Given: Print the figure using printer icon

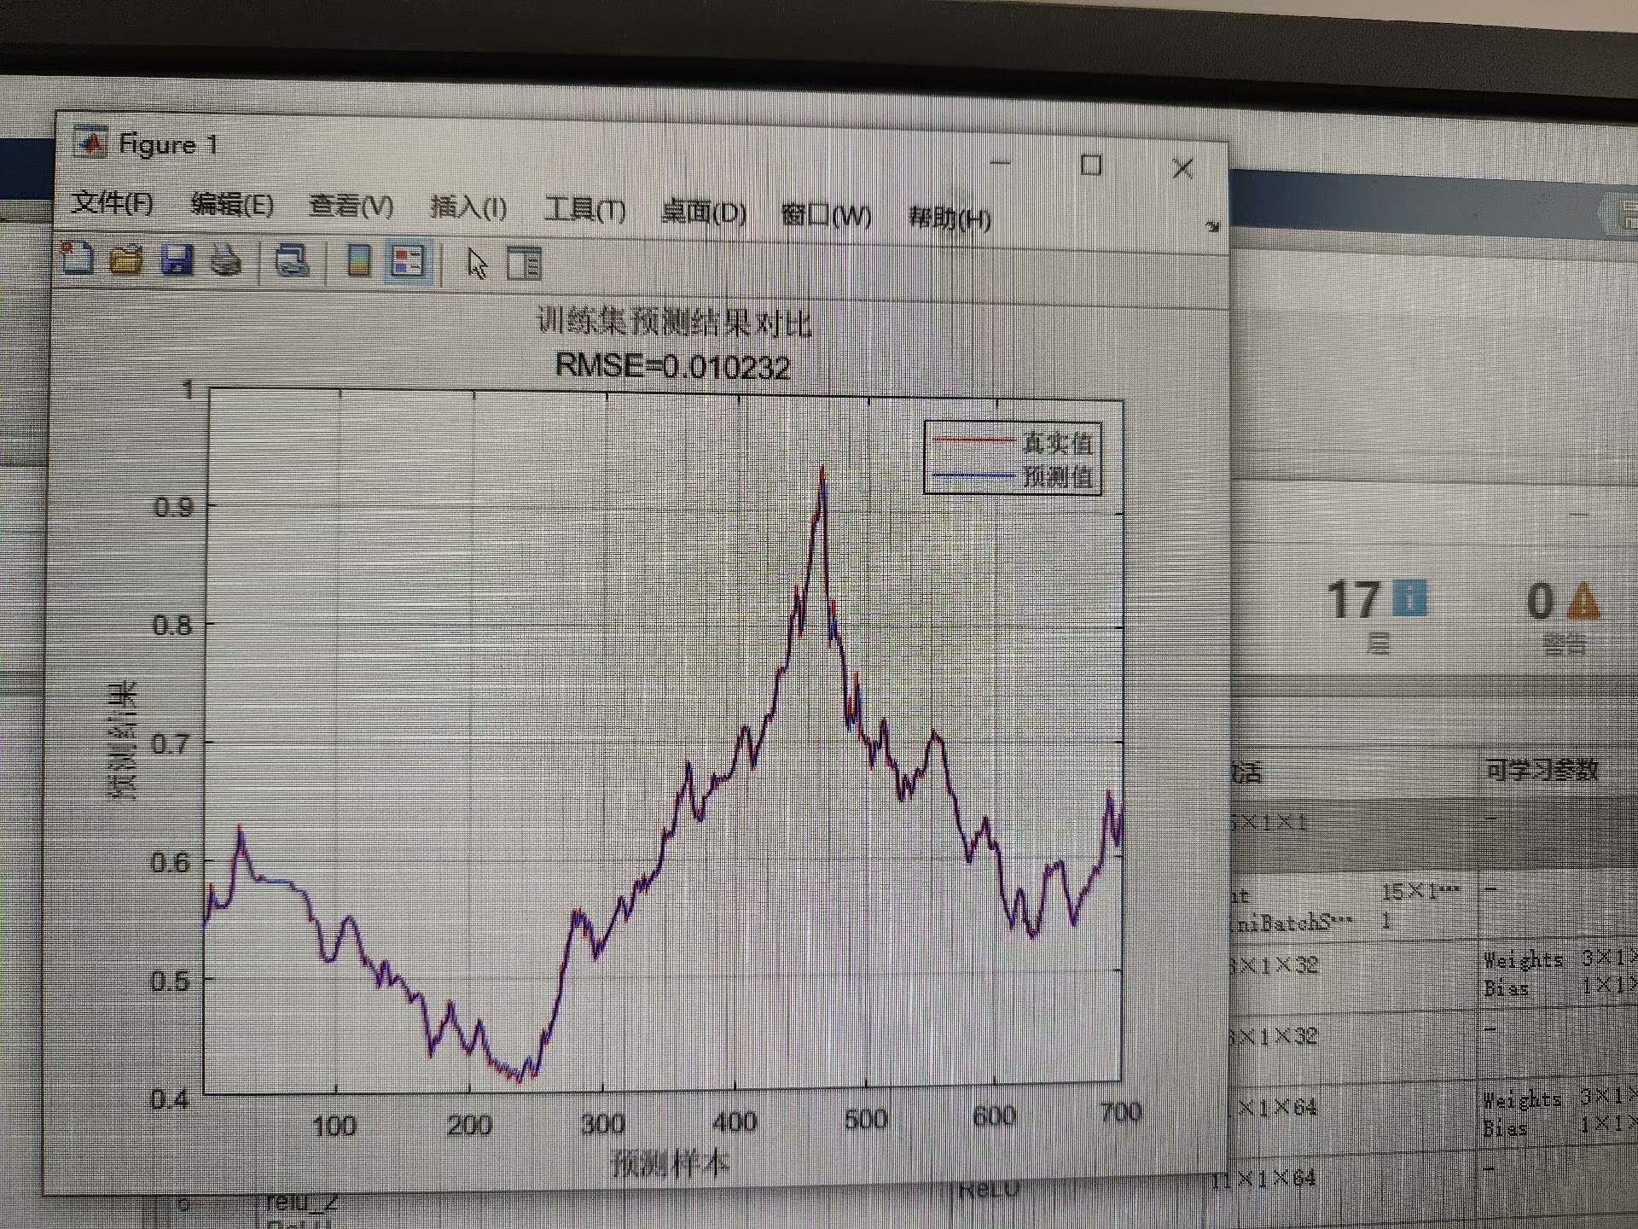Looking at the screenshot, I should [x=226, y=260].
